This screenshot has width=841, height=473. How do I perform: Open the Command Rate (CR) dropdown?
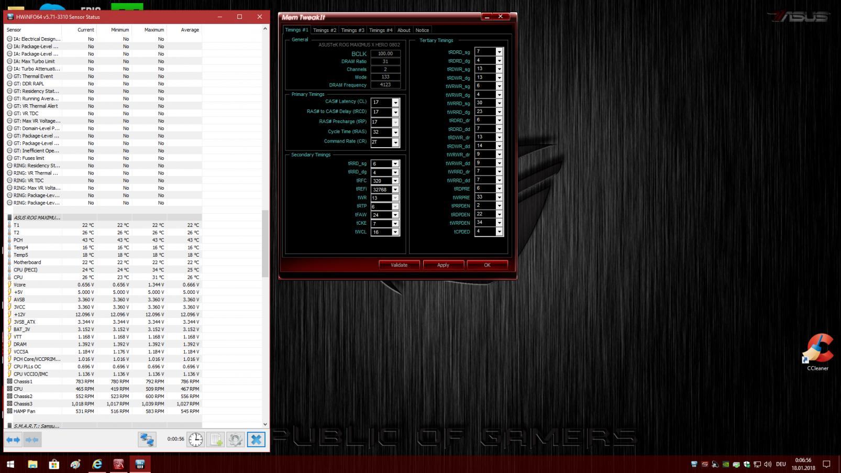click(x=395, y=142)
